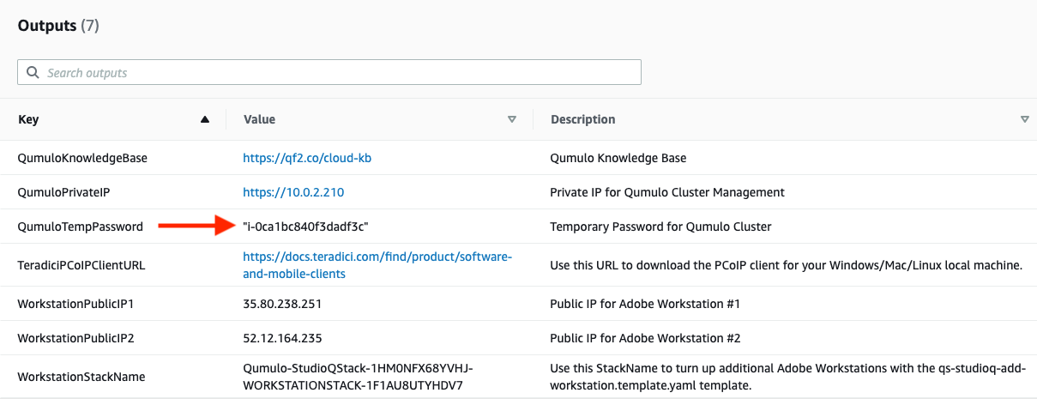Sort by Key ascending arrow
This screenshot has width=1037, height=399.
[x=204, y=120]
